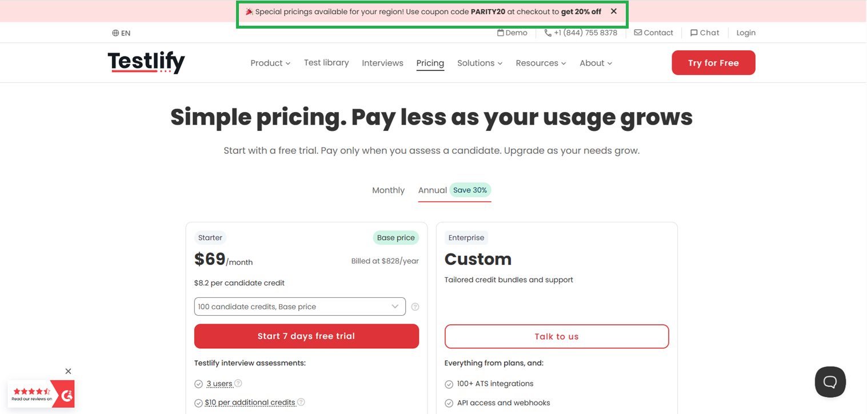The width and height of the screenshot is (867, 414).
Task: Click Tailored credit bundles and support text
Action: [x=509, y=280]
